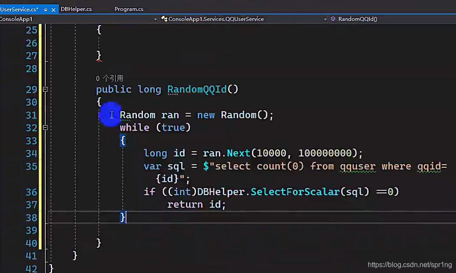456x273 pixels.
Task: Click the error-underlined brace on line 27
Action: click(x=99, y=56)
